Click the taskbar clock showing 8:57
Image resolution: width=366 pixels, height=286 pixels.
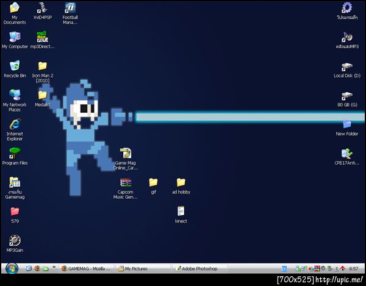click(x=354, y=269)
